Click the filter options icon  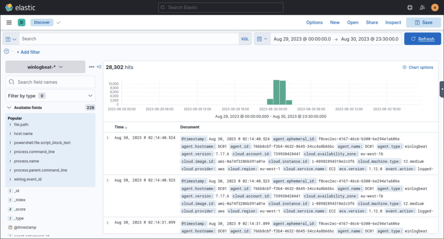pos(7,51)
